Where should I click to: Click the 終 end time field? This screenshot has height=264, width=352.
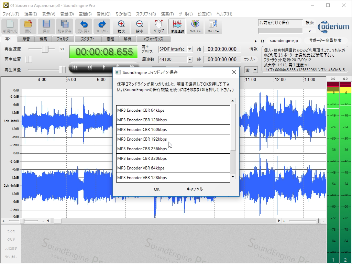222,59
